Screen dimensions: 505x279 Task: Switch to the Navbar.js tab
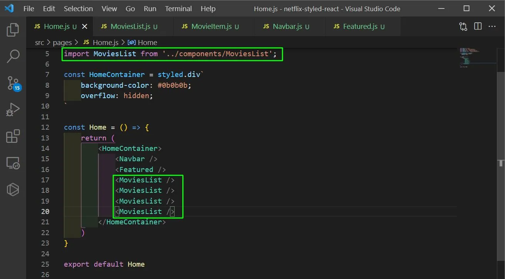[290, 27]
